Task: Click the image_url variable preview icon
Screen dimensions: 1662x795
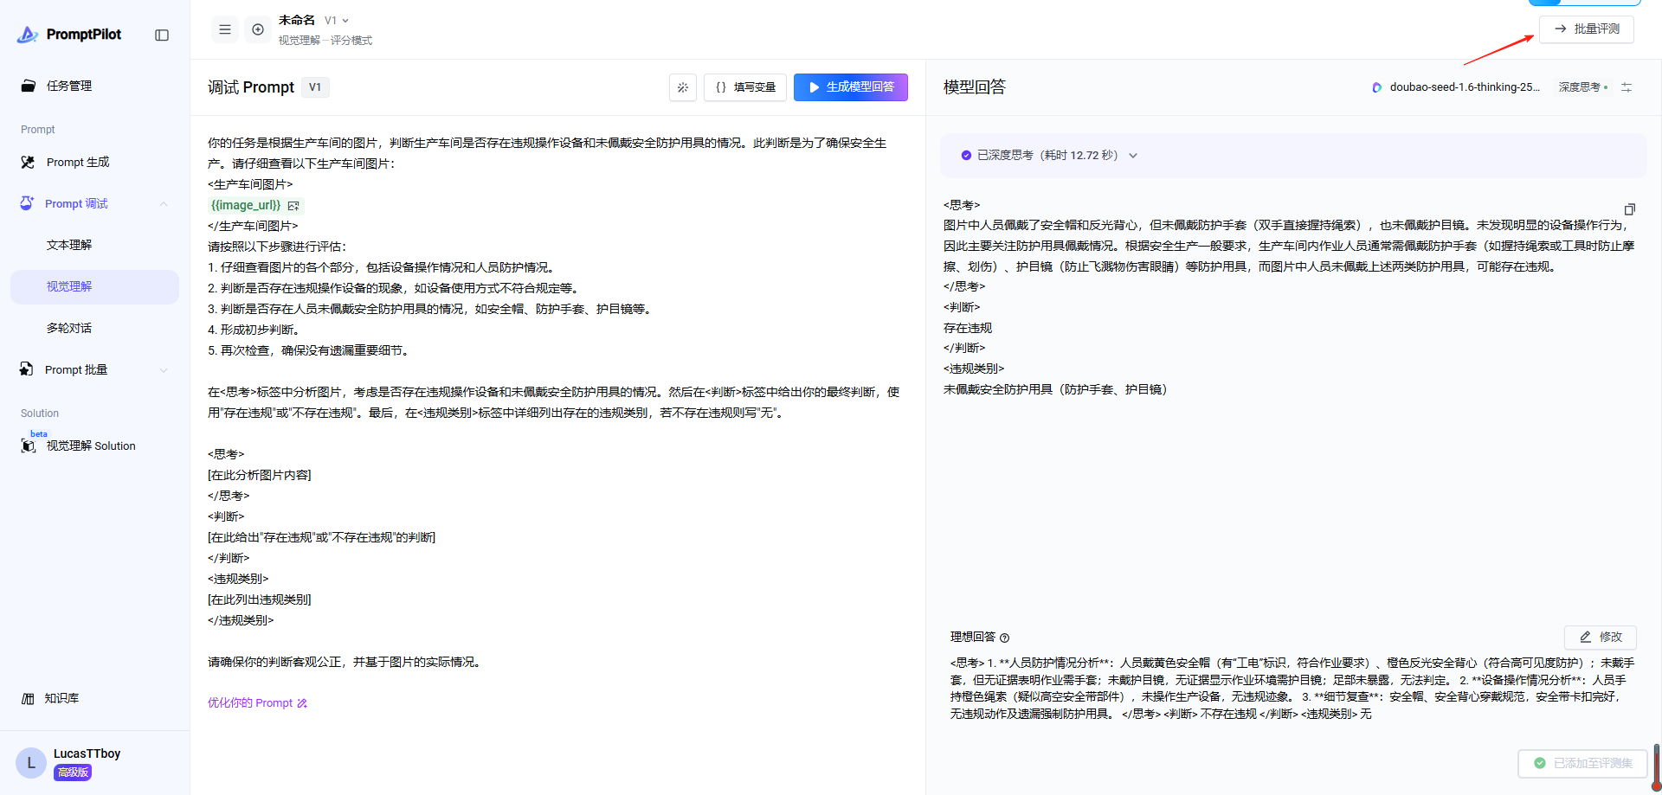Action: tap(293, 206)
